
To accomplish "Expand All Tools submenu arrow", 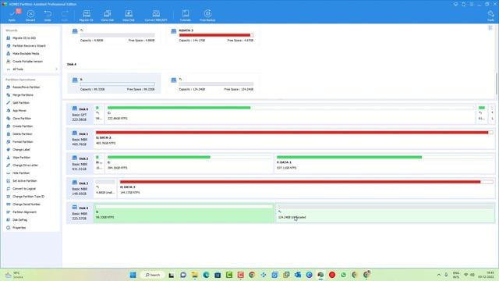I will coord(57,69).
